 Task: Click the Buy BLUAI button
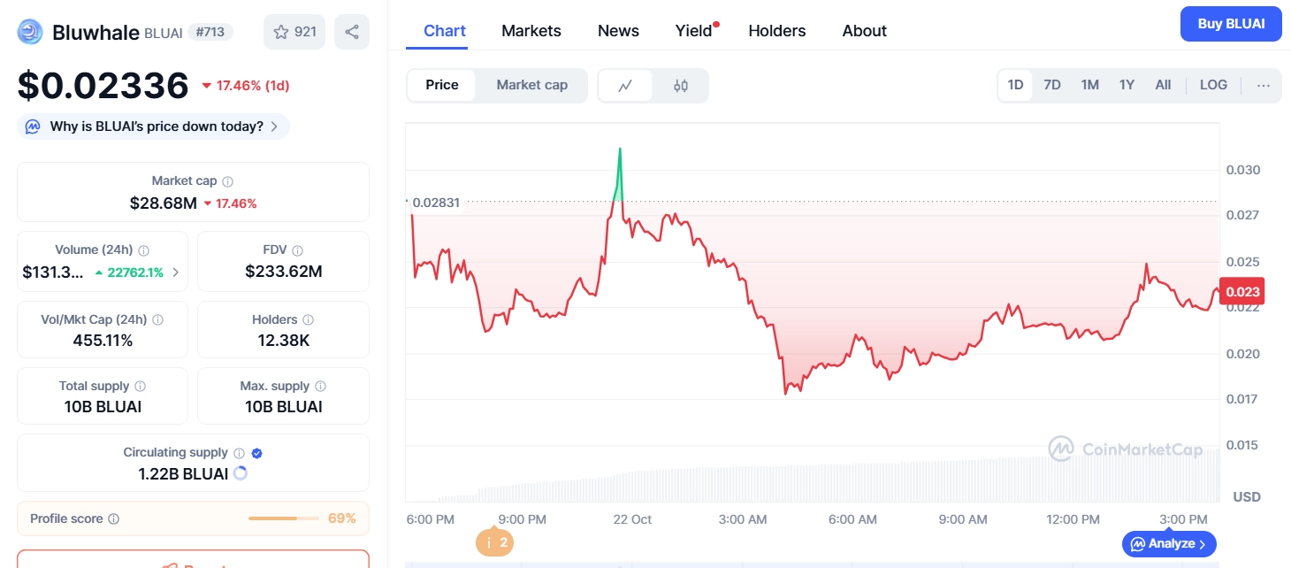coord(1231,24)
